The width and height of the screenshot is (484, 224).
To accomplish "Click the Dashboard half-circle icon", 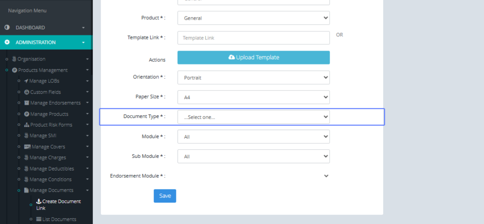I will pyautogui.click(x=7, y=27).
